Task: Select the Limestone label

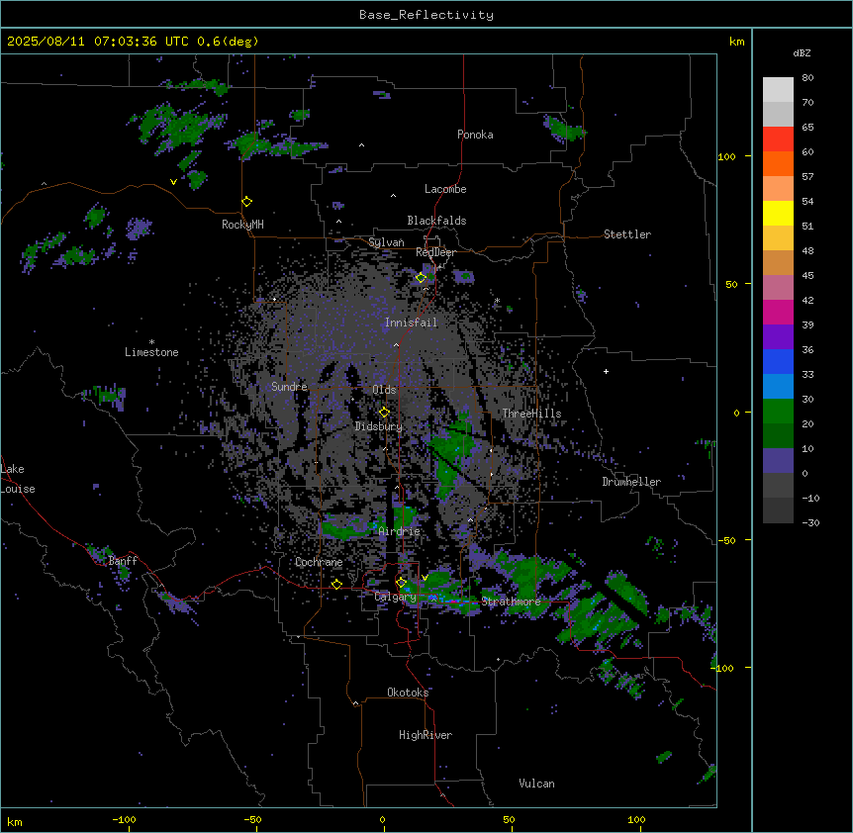Action: (x=151, y=352)
